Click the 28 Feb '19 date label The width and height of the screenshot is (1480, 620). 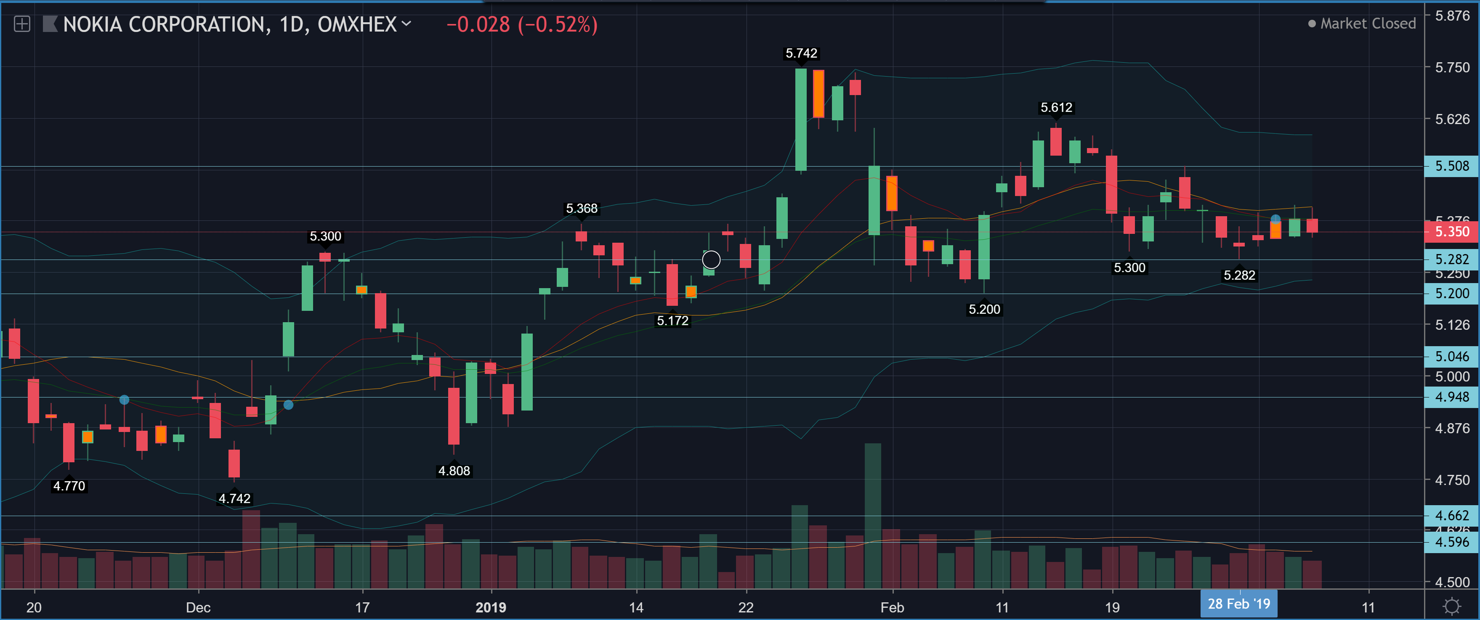[1239, 604]
